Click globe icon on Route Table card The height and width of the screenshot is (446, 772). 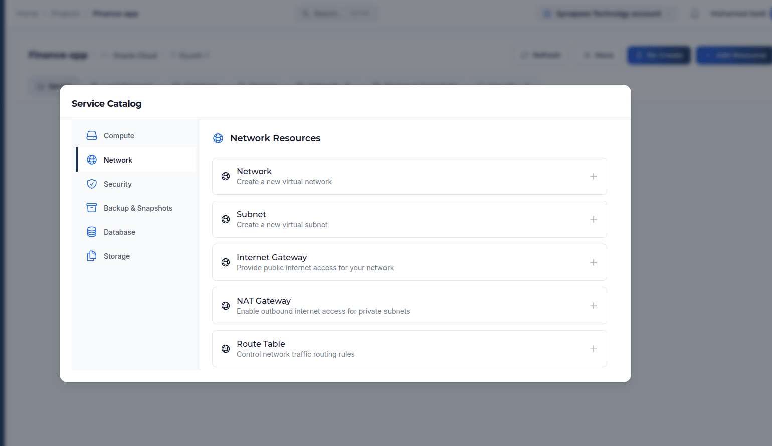(x=226, y=349)
